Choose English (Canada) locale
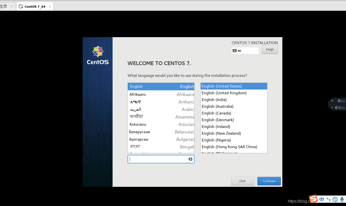 click(234, 113)
